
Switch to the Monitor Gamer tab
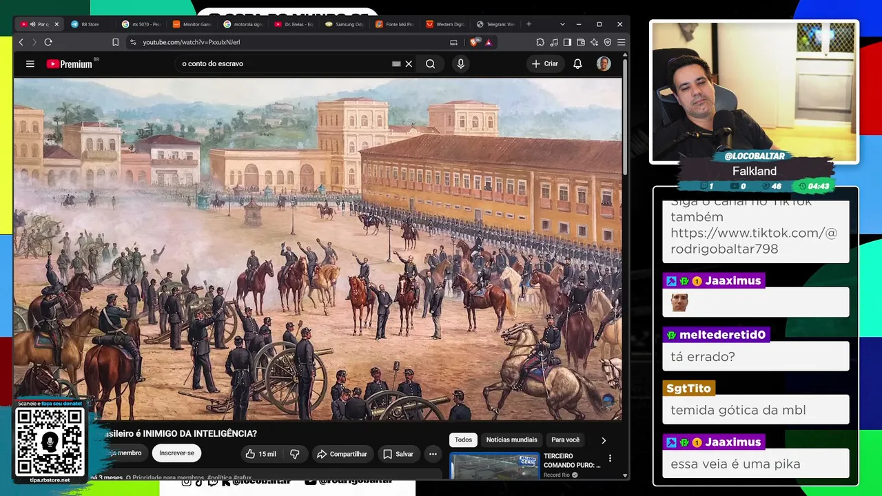[192, 24]
